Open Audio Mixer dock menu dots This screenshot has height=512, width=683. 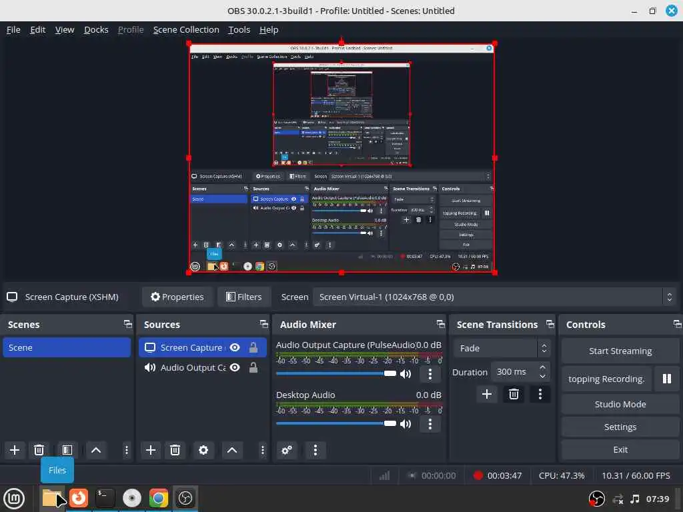[x=315, y=450]
